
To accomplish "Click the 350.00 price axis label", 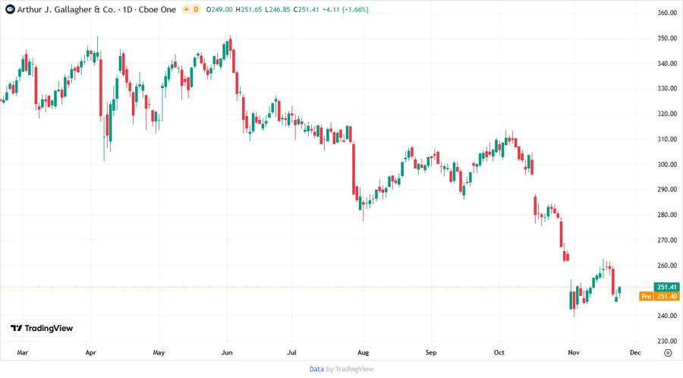I will point(667,38).
